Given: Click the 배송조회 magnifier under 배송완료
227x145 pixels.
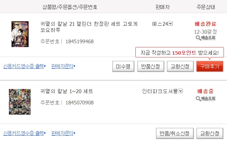Looking at the screenshot, I should [205, 37].
